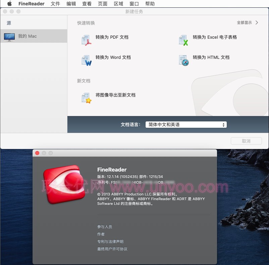Open the 帮助 menu
Image resolution: width=269 pixels, height=265 pixels.
coord(150,4)
